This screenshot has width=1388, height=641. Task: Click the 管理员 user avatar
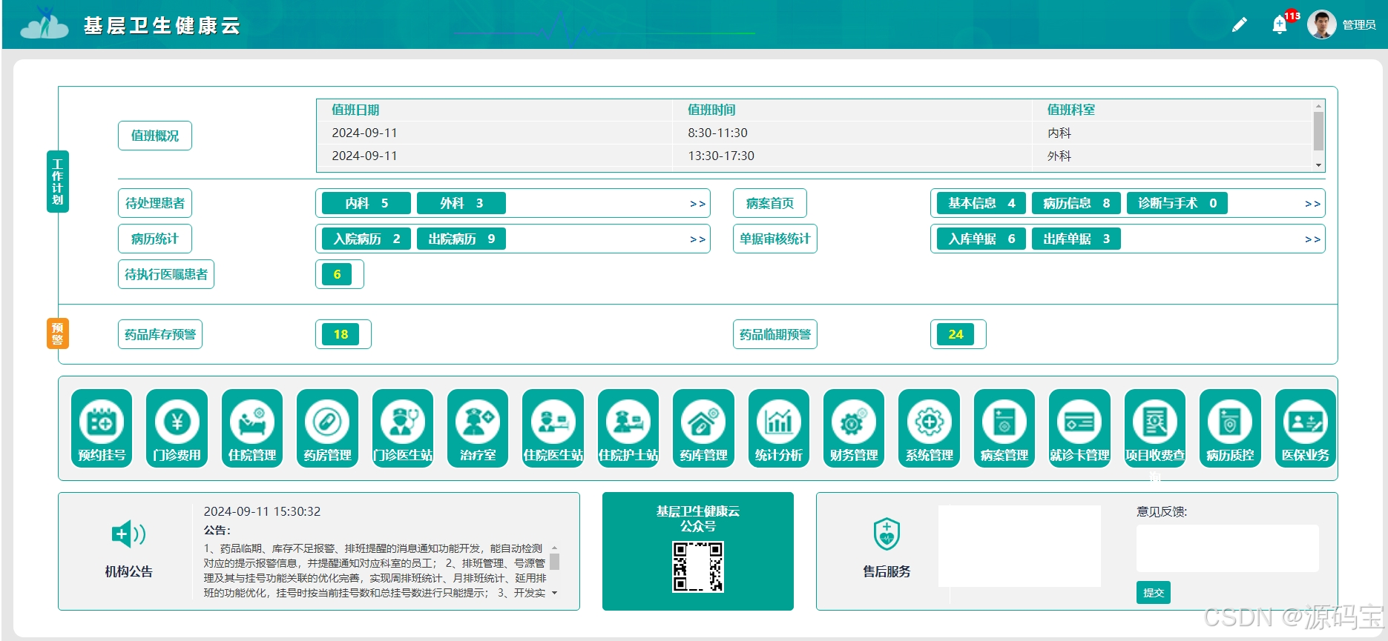click(x=1321, y=24)
